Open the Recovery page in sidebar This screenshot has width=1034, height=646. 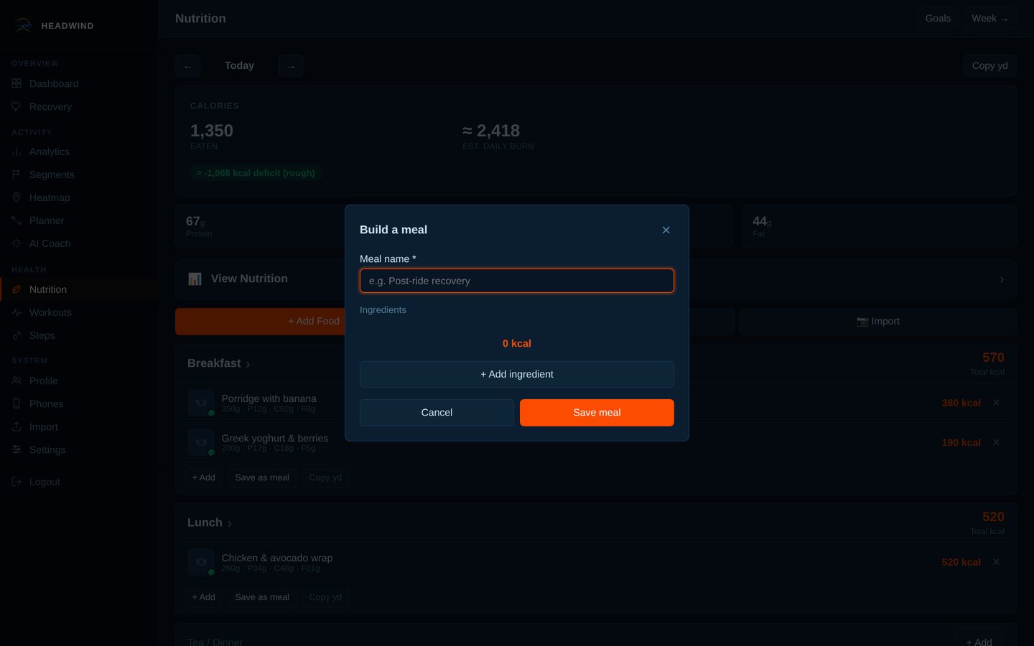pyautogui.click(x=79, y=107)
